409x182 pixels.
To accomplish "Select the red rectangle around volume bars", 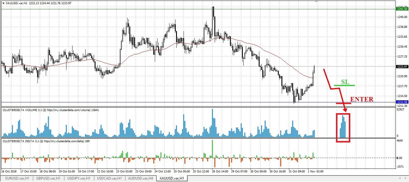I will (x=343, y=128).
